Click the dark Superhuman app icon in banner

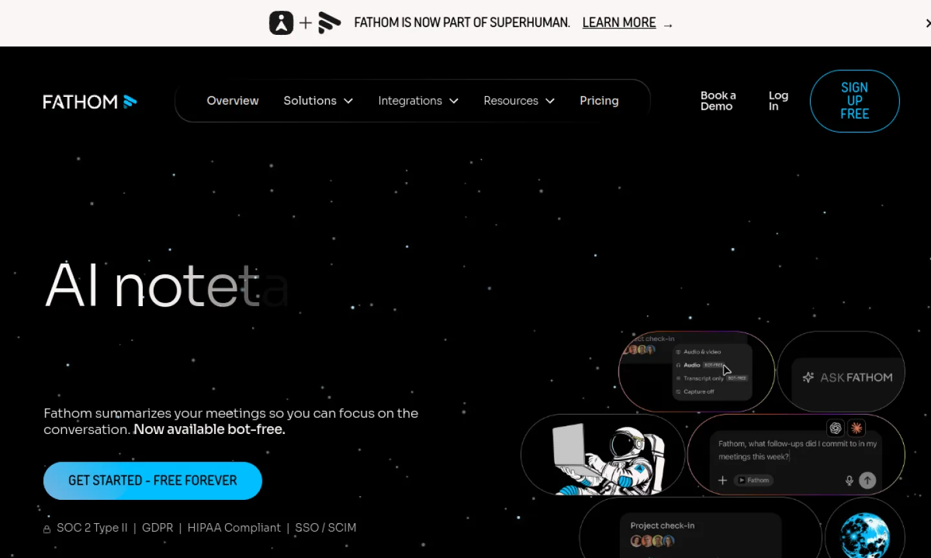coord(281,23)
